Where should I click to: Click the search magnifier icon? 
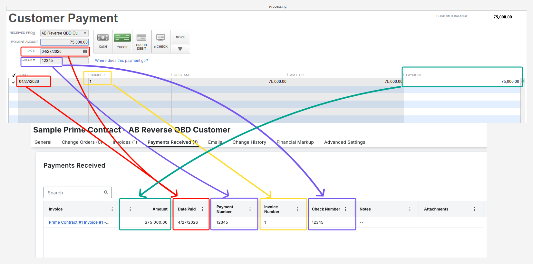[106, 192]
